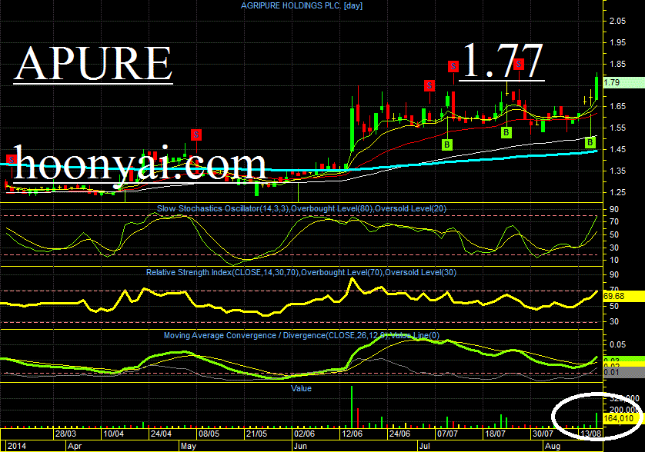Select the Slow Stochastics Oscillator panel title
Viewport: 645px width, 452px height.
click(x=302, y=209)
